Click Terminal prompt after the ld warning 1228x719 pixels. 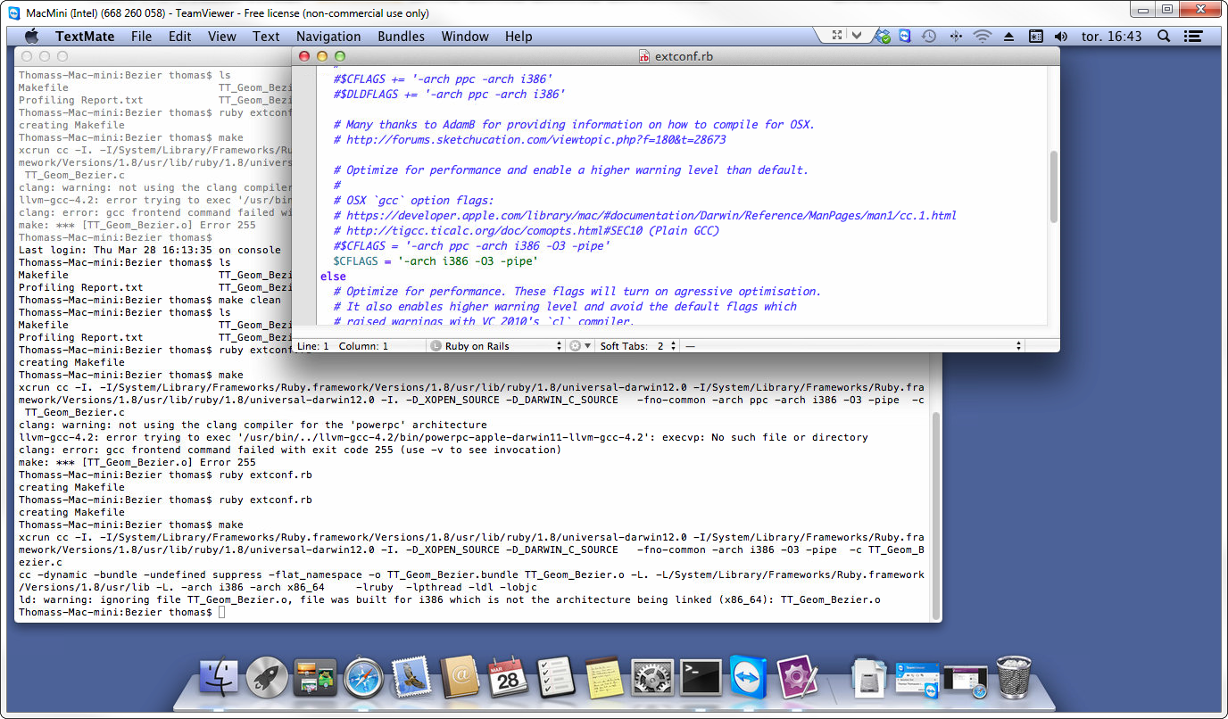tap(115, 612)
